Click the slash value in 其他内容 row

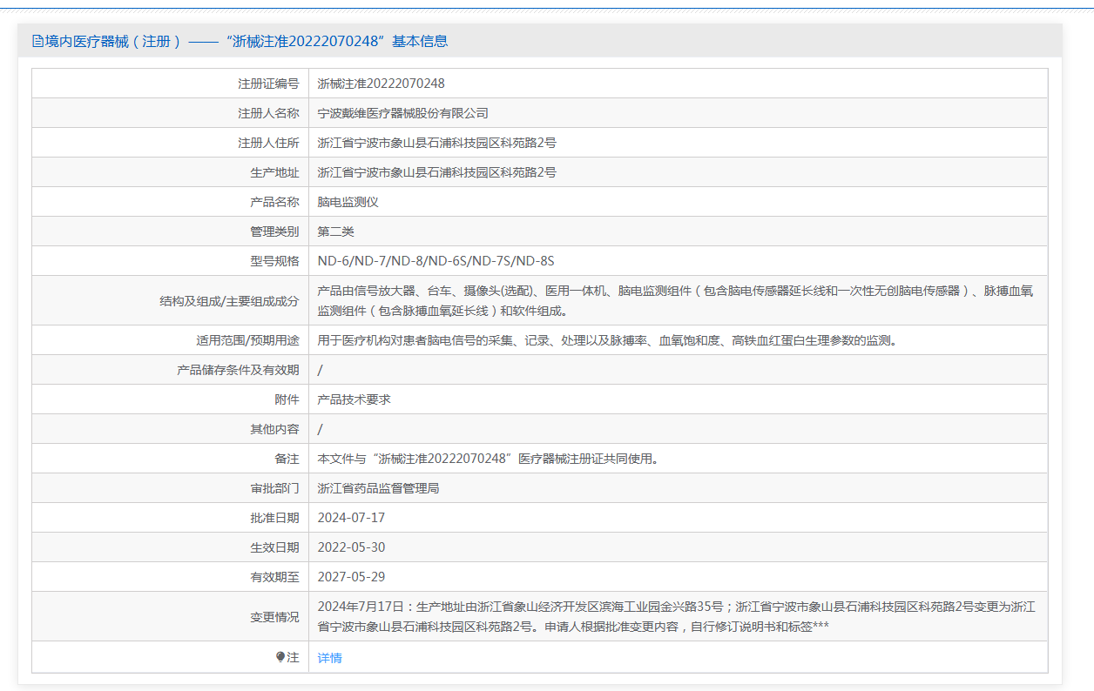pos(321,429)
